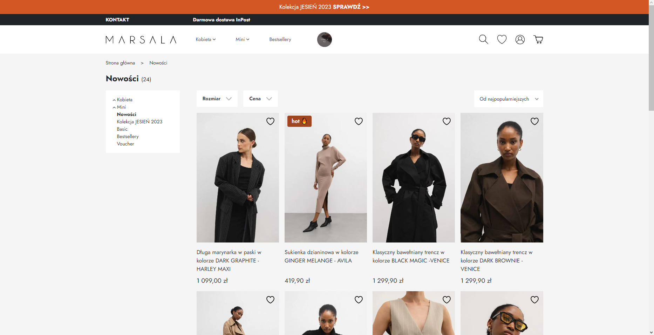Click the 1 099,00 zł price
This screenshot has height=335, width=654.
212,281
